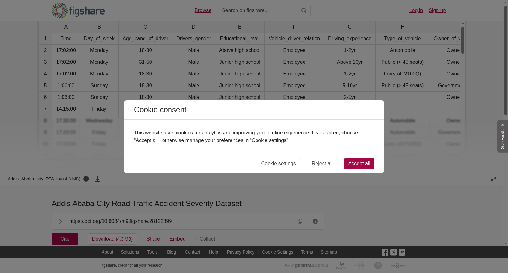Select the Educational_level header cell
The image size is (508, 273).
point(240,39)
